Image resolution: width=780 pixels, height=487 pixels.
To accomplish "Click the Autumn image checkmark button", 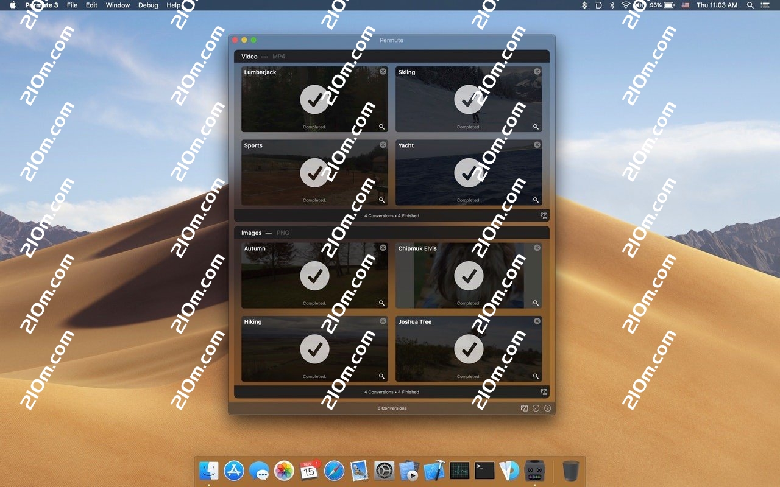I will tap(314, 276).
